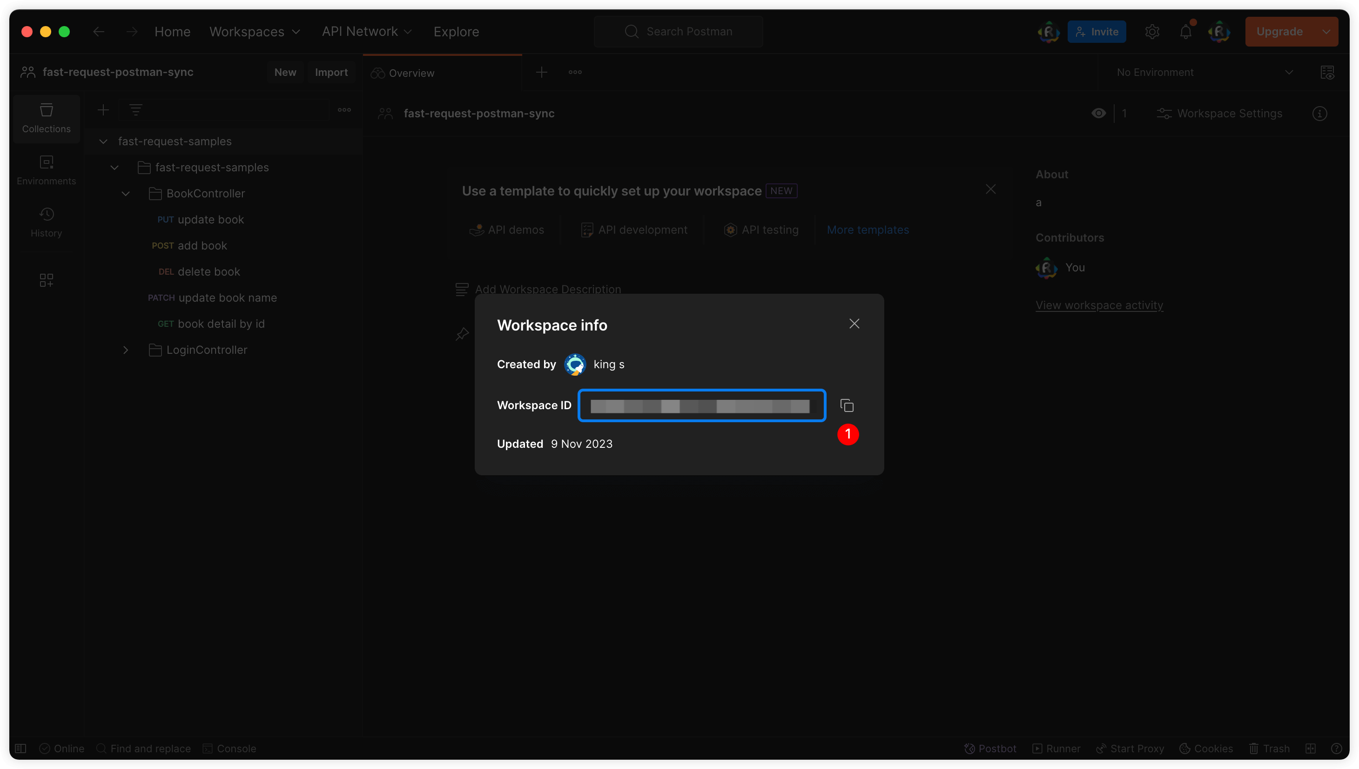Image resolution: width=1359 pixels, height=769 pixels.
Task: Click More templates button
Action: pos(867,229)
